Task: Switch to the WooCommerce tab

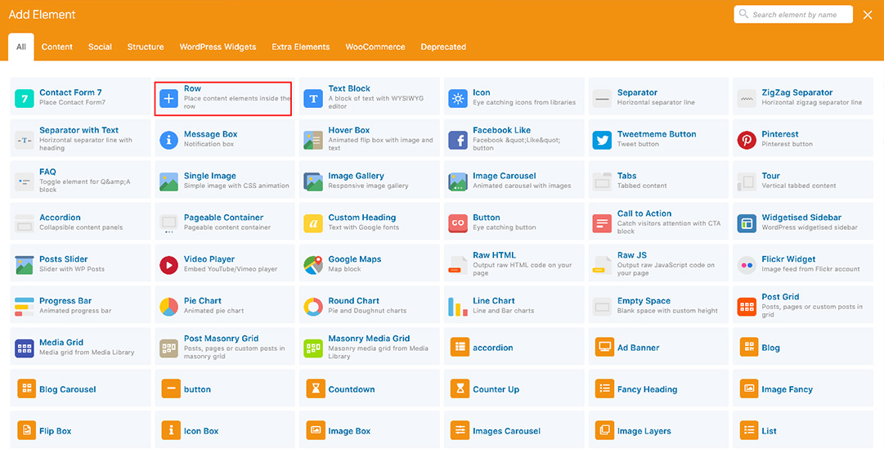Action: (375, 47)
